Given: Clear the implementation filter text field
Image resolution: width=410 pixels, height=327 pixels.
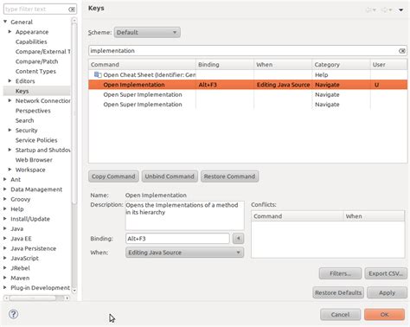Looking at the screenshot, I should pos(401,51).
